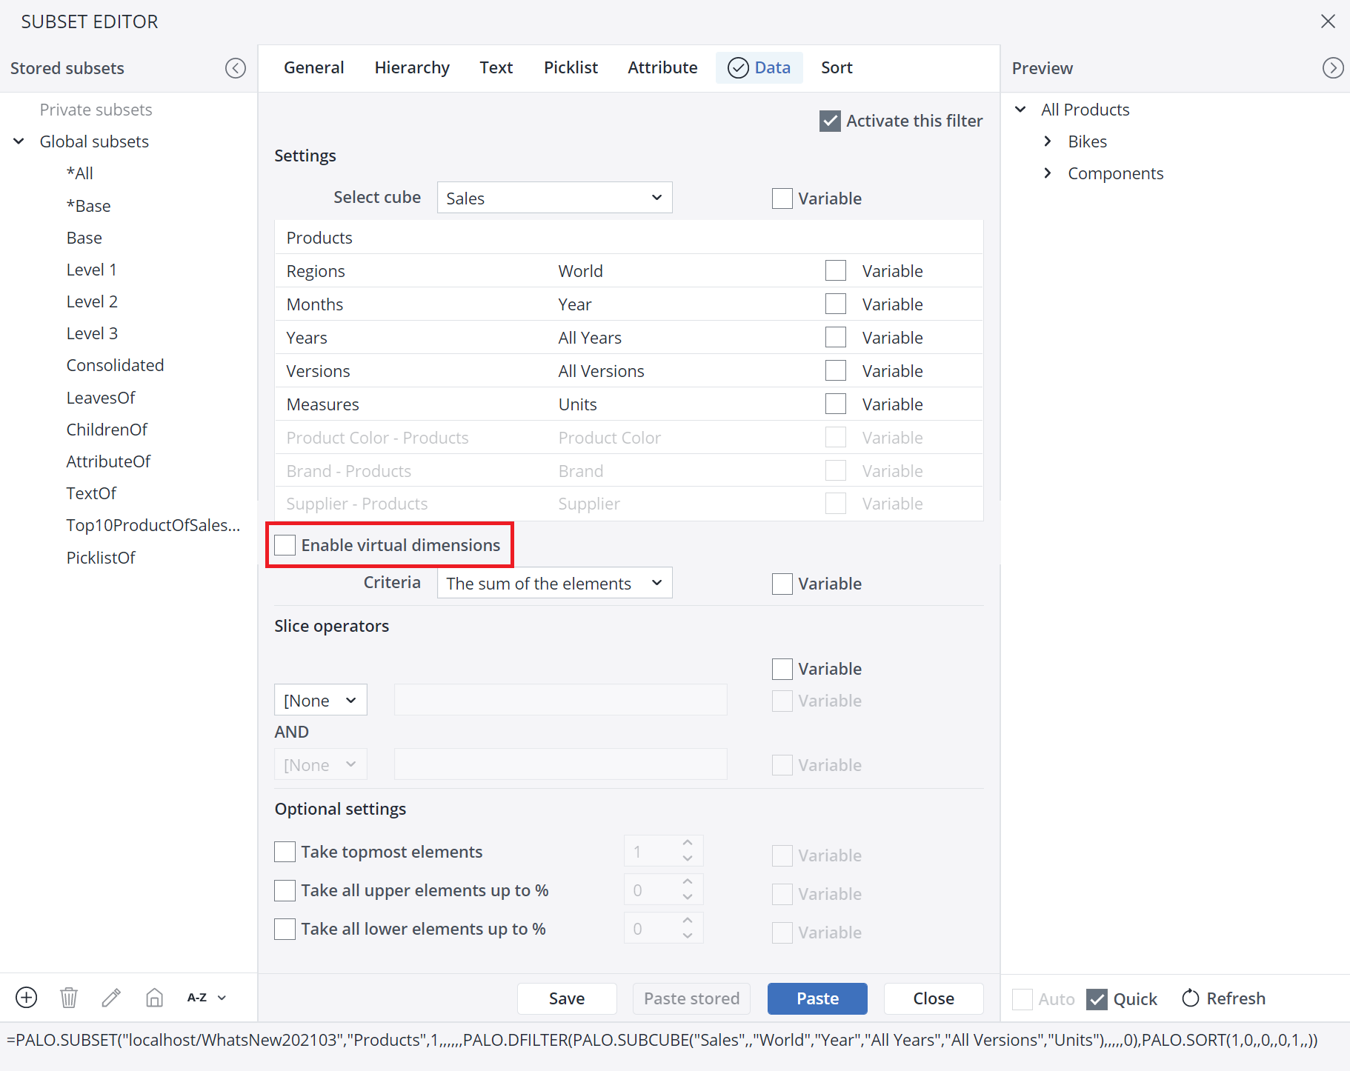
Task: Check Enable virtual dimensions
Action: 285,545
